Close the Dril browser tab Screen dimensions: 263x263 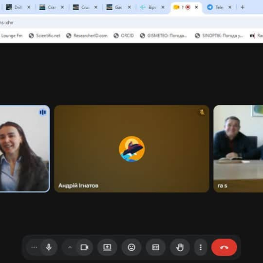coord(29,7)
